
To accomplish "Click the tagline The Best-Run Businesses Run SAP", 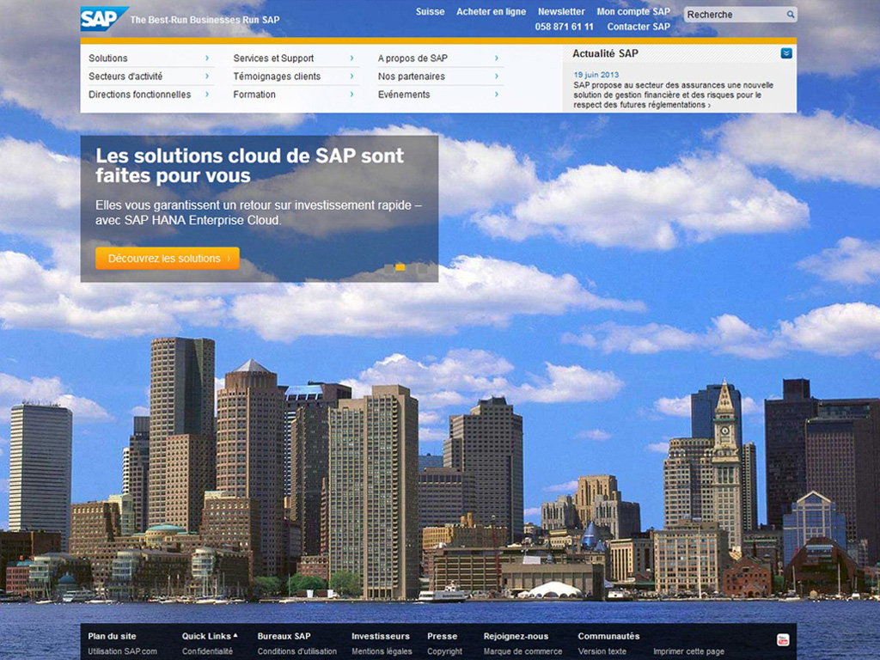I will [x=205, y=21].
